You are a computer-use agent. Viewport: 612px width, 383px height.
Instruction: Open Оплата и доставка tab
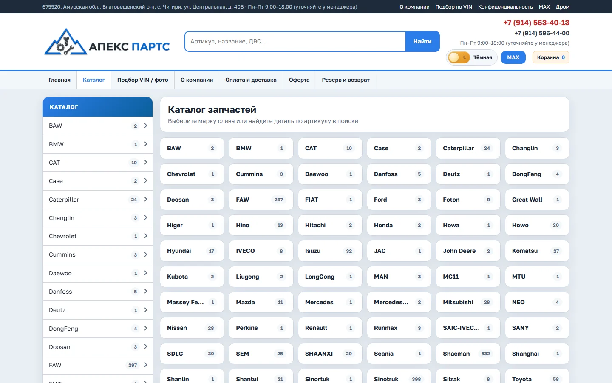[251, 80]
